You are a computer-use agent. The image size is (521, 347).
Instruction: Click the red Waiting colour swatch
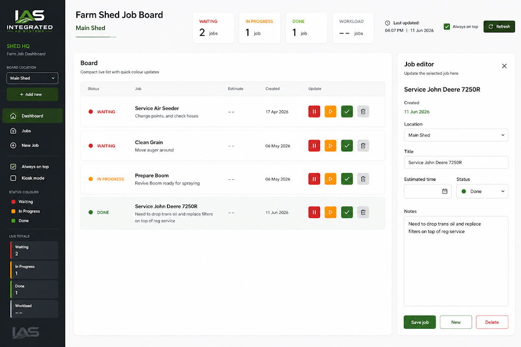13,202
